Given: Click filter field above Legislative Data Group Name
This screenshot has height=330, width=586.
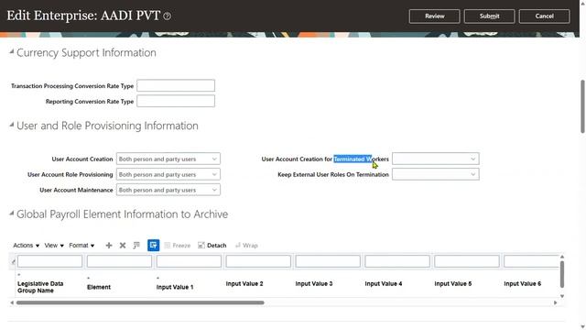Looking at the screenshot, I should [x=49, y=261].
